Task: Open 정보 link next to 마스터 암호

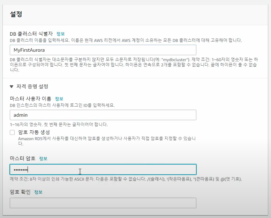Action: pyautogui.click(x=43, y=159)
